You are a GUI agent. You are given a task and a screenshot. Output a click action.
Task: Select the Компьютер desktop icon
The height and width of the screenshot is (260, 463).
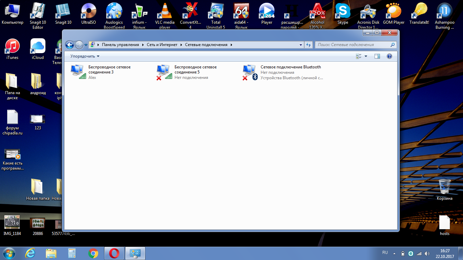pyautogui.click(x=13, y=14)
